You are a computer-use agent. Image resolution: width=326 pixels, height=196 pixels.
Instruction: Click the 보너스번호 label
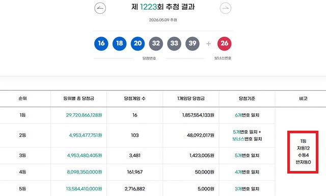click(x=223, y=58)
